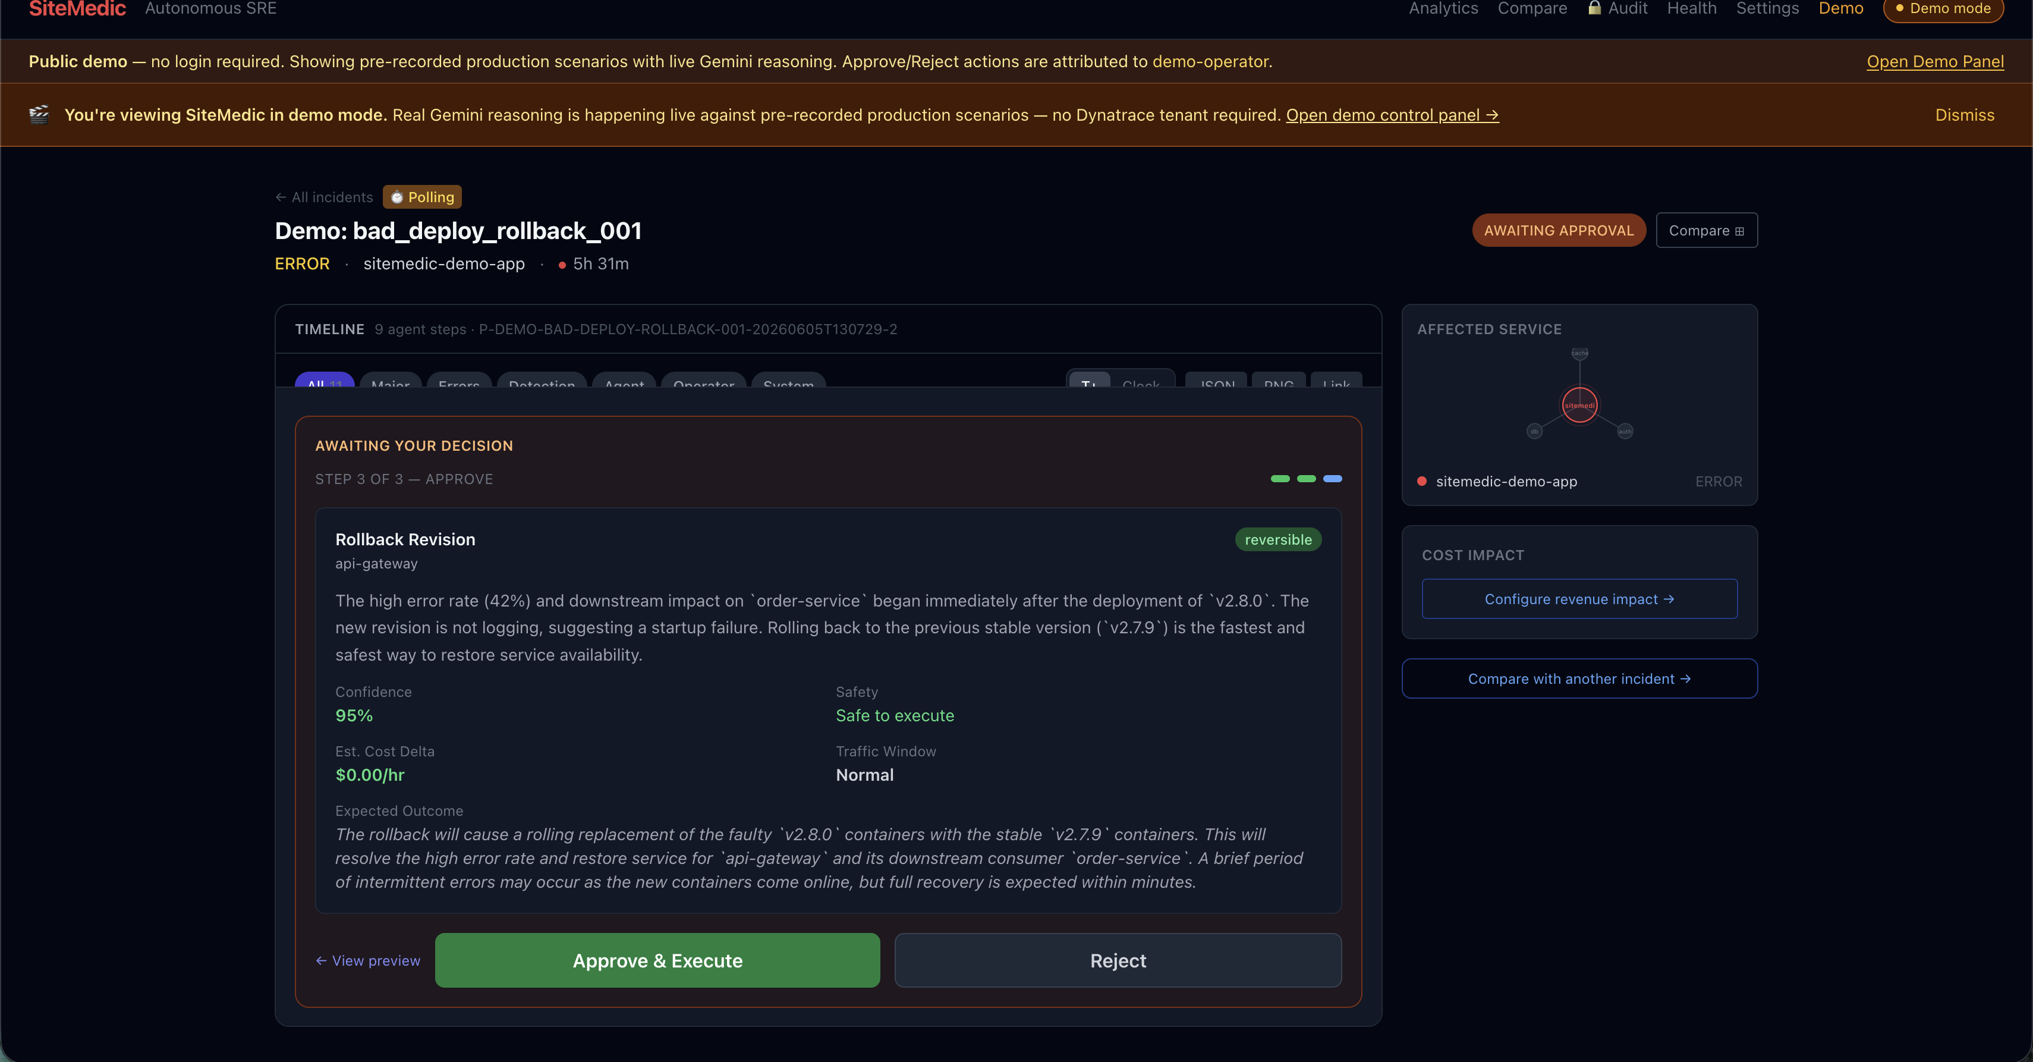This screenshot has width=2033, height=1062.
Task: Reject the rollback action
Action: (1118, 961)
